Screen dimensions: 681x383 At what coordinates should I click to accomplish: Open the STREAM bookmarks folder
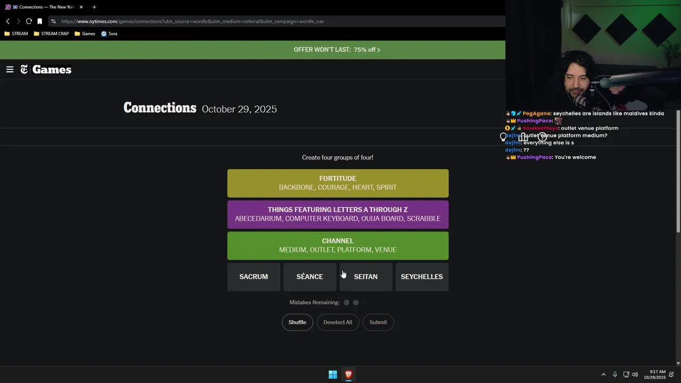tap(16, 34)
